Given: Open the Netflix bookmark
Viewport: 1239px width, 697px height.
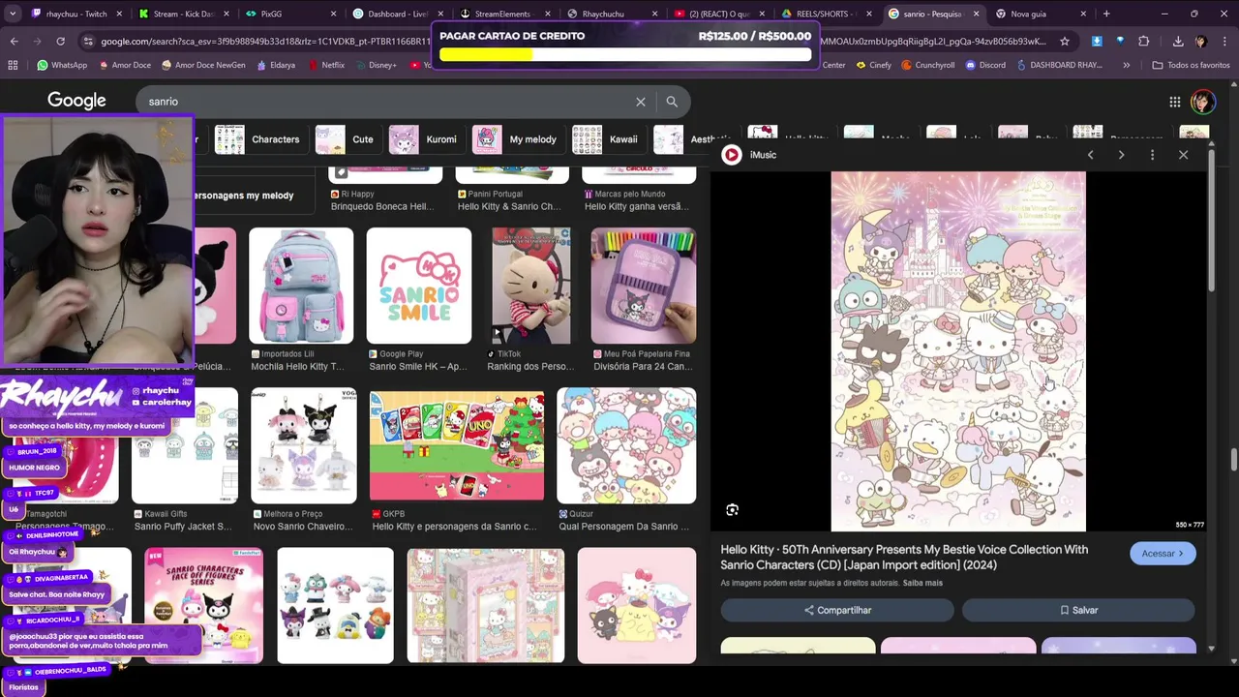Looking at the screenshot, I should 325,65.
